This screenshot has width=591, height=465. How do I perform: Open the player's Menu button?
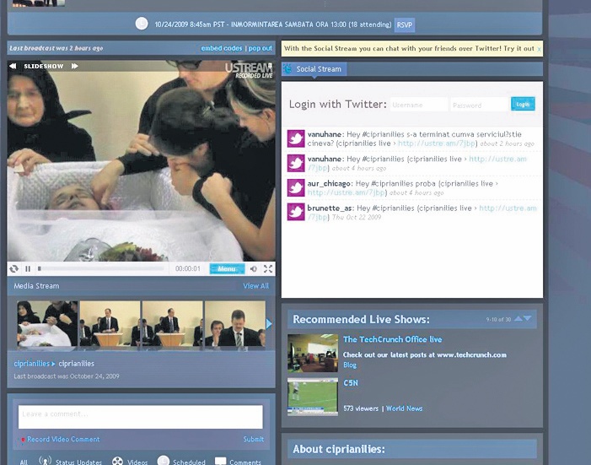point(227,269)
